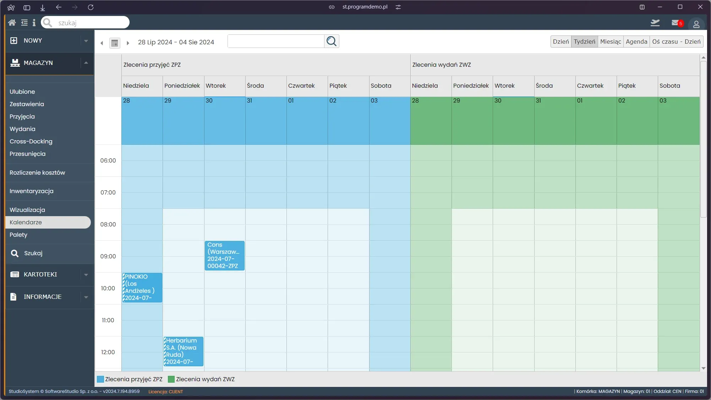The image size is (711, 400).
Task: Click the link icon beside address
Action: (332, 7)
